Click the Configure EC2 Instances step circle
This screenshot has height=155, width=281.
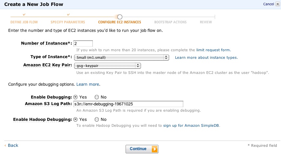(x=120, y=17)
